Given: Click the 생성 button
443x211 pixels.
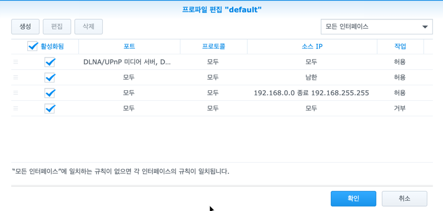Looking at the screenshot, I should click(x=25, y=27).
